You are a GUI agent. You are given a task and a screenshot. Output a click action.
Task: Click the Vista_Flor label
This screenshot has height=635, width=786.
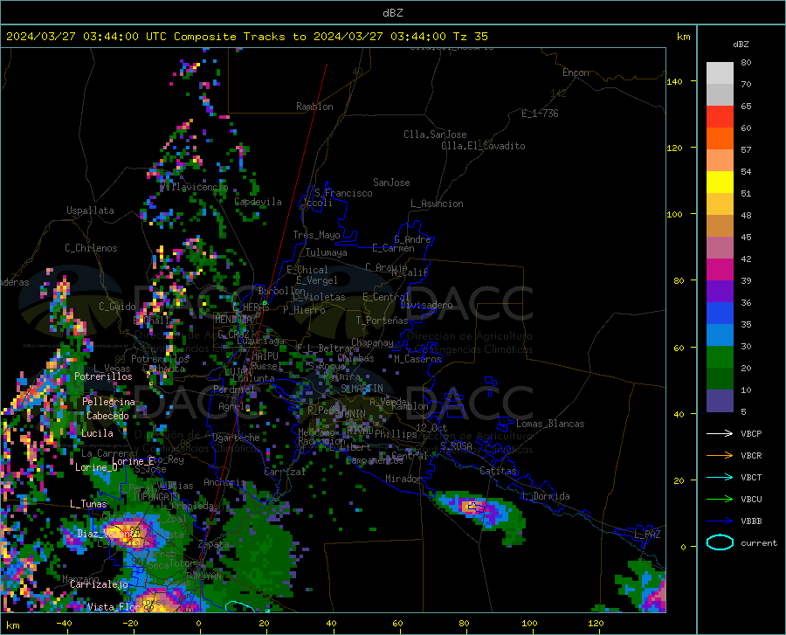[114, 607]
